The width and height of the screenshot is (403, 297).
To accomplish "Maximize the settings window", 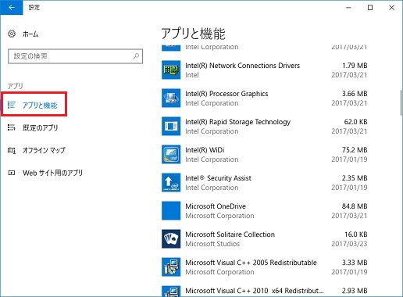I will click(370, 8).
